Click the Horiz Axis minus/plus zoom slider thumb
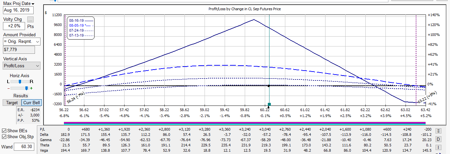Image resolution: width=450 pixels, height=154 pixels. point(26,88)
